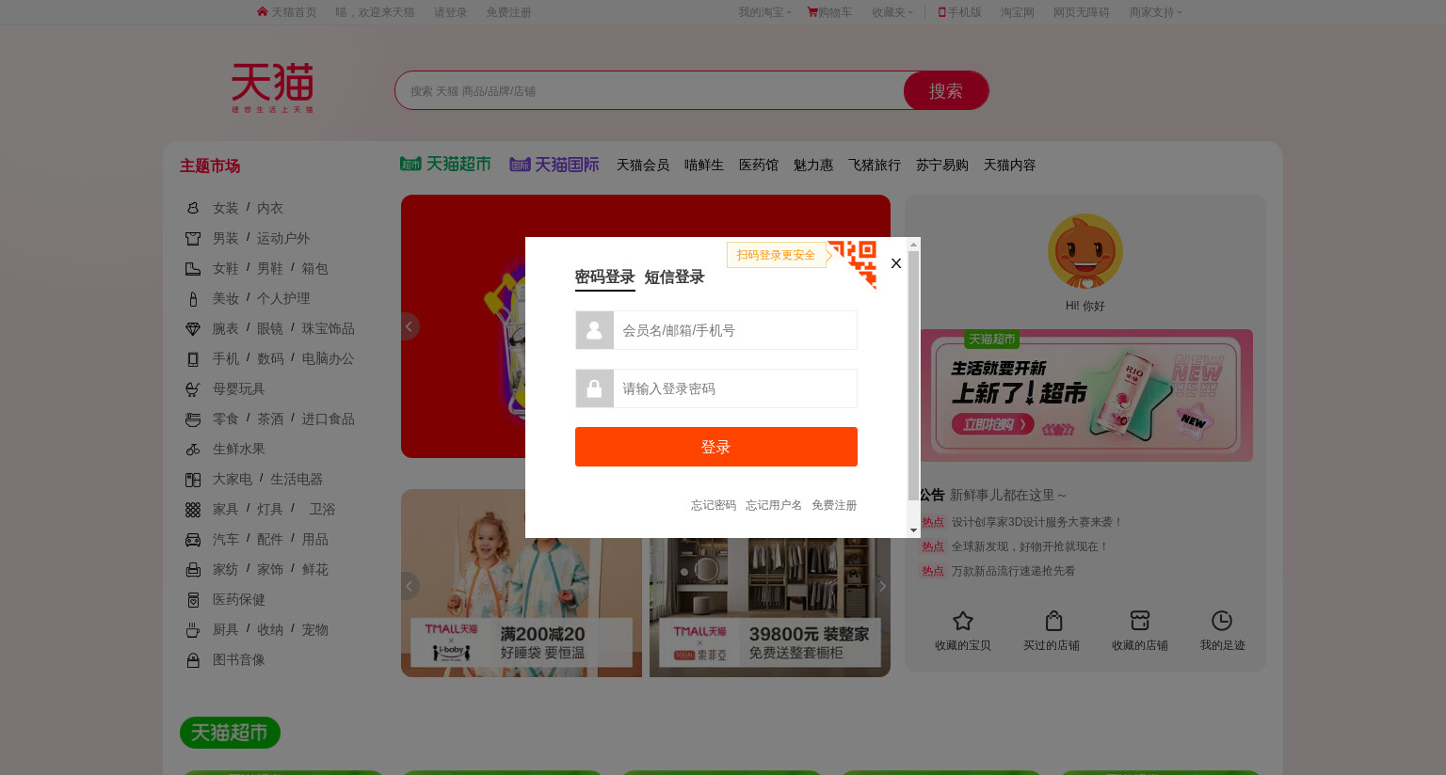Open the 购物车 cart in top bar
This screenshot has width=1446, height=775.
829,12
